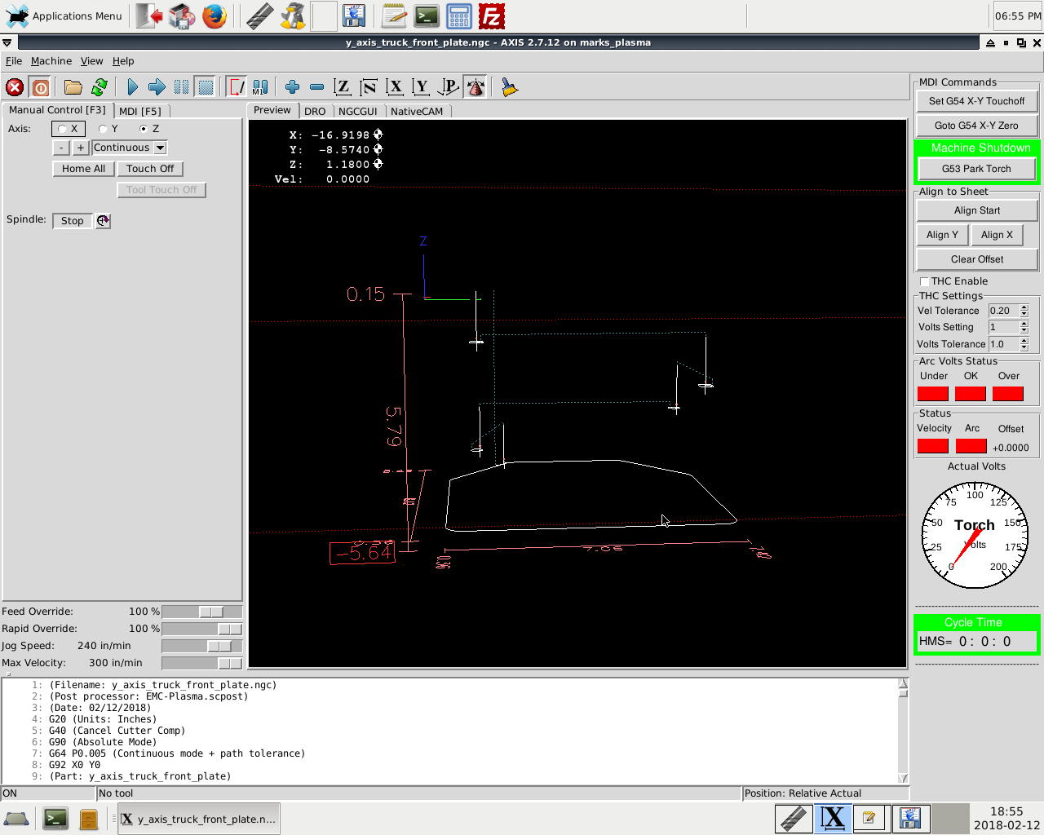
Task: Click the Touch Off button
Action: coord(150,169)
